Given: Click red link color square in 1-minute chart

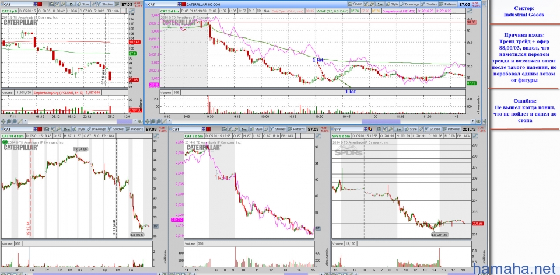Looking at the screenshot, I should 184,4.
